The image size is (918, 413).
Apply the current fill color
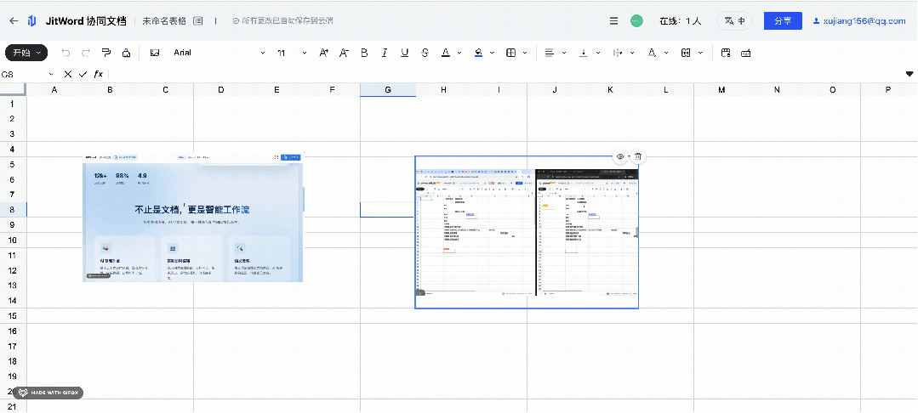[478, 53]
